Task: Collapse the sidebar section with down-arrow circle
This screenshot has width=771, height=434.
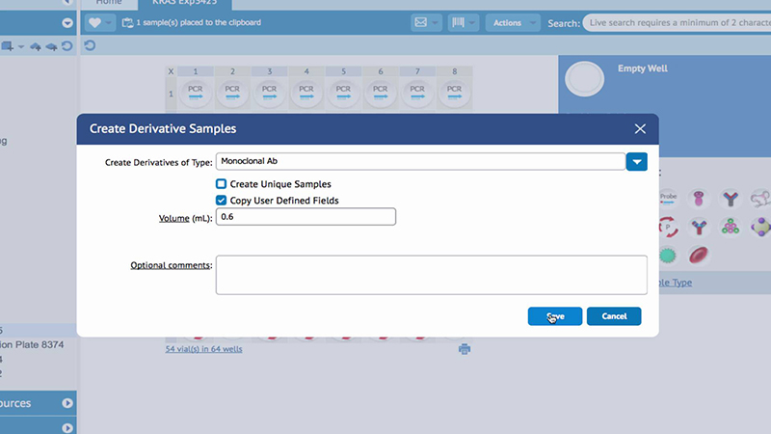Action: click(x=67, y=23)
